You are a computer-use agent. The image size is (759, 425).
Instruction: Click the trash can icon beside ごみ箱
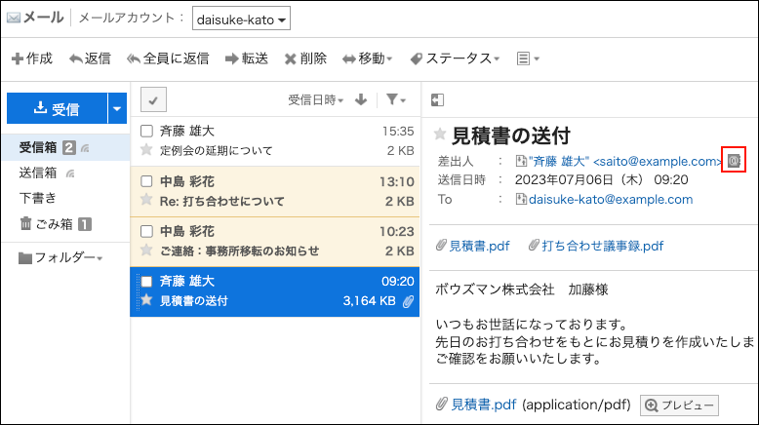coord(25,223)
